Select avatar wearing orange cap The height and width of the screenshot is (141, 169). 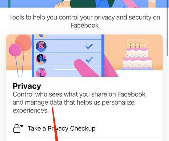coord(41,46)
